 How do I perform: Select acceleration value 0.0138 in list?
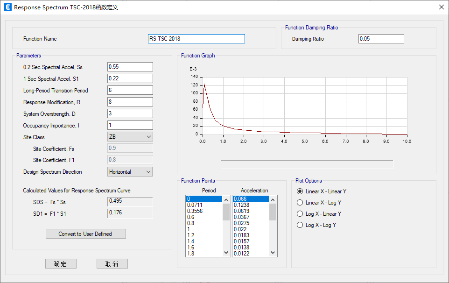click(x=251, y=248)
